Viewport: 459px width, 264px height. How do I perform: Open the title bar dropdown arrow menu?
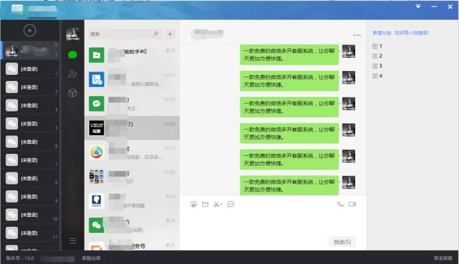coord(418,7)
